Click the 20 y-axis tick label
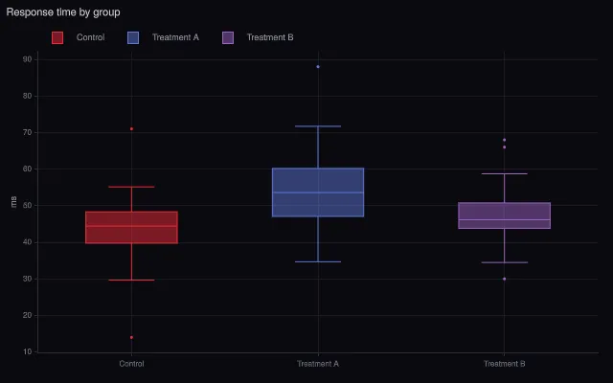This screenshot has height=383, width=613. (x=28, y=315)
